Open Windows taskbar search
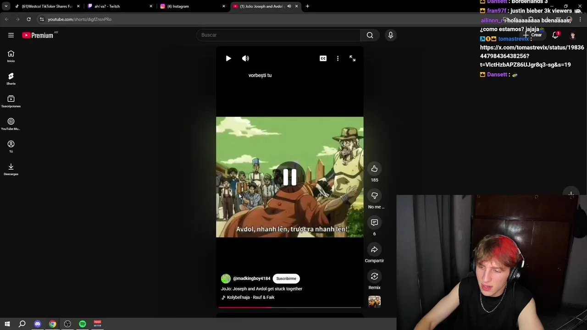 [x=22, y=324]
